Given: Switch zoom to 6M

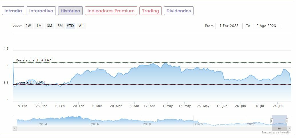Looking at the screenshot, I should [60, 26].
